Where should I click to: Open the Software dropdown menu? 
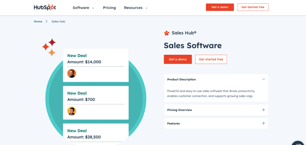[83, 8]
